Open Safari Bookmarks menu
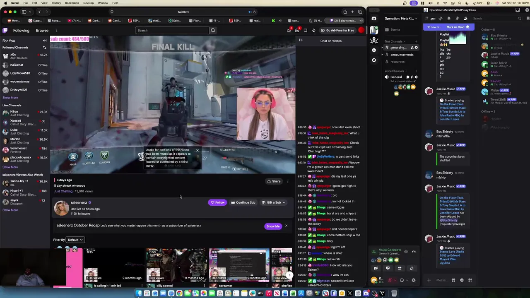The width and height of the screenshot is (530, 298). tap(72, 3)
